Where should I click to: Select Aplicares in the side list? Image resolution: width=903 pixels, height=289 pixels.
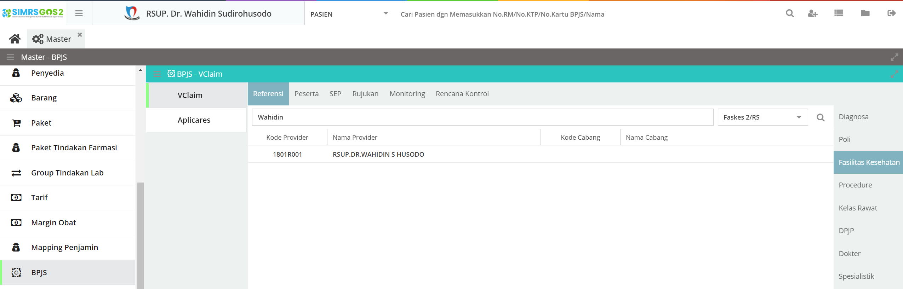(x=194, y=120)
